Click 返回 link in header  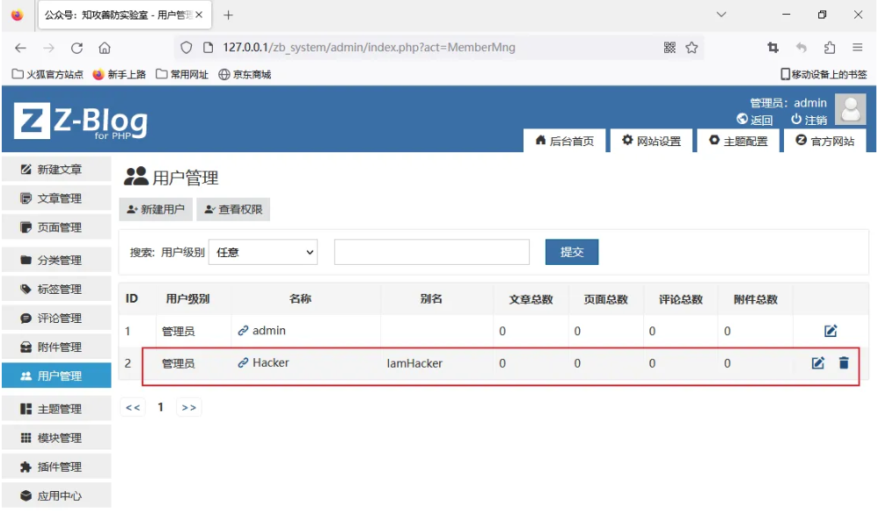[755, 120]
